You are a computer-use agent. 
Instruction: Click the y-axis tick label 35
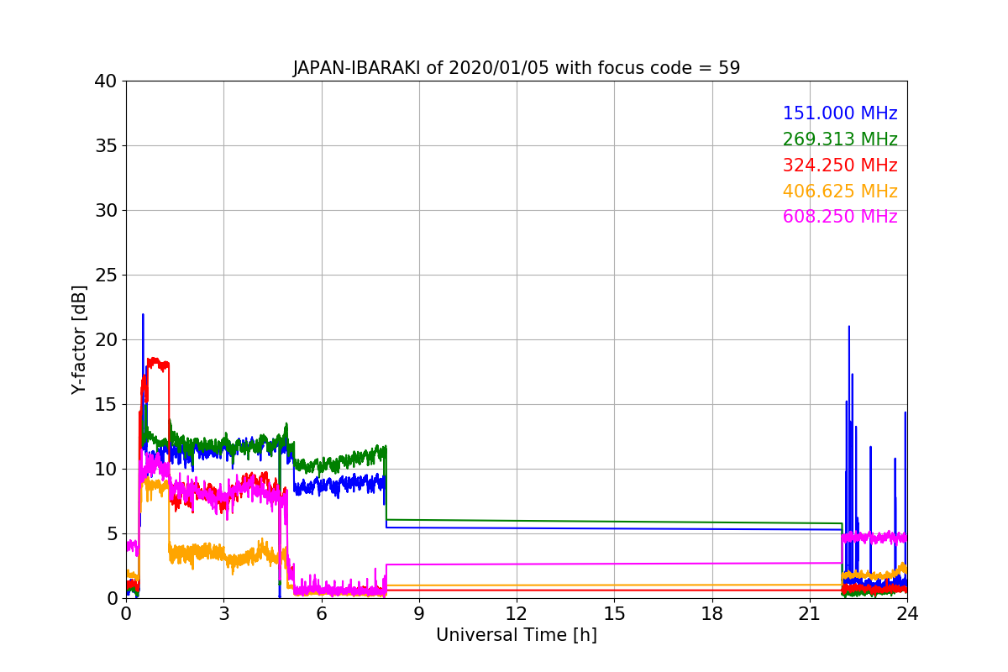pyautogui.click(x=105, y=146)
